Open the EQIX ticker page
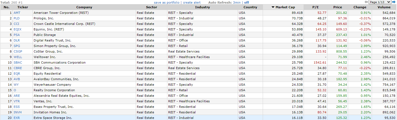Image resolution: width=397 pixels, height=120 pixels. pos(18,29)
